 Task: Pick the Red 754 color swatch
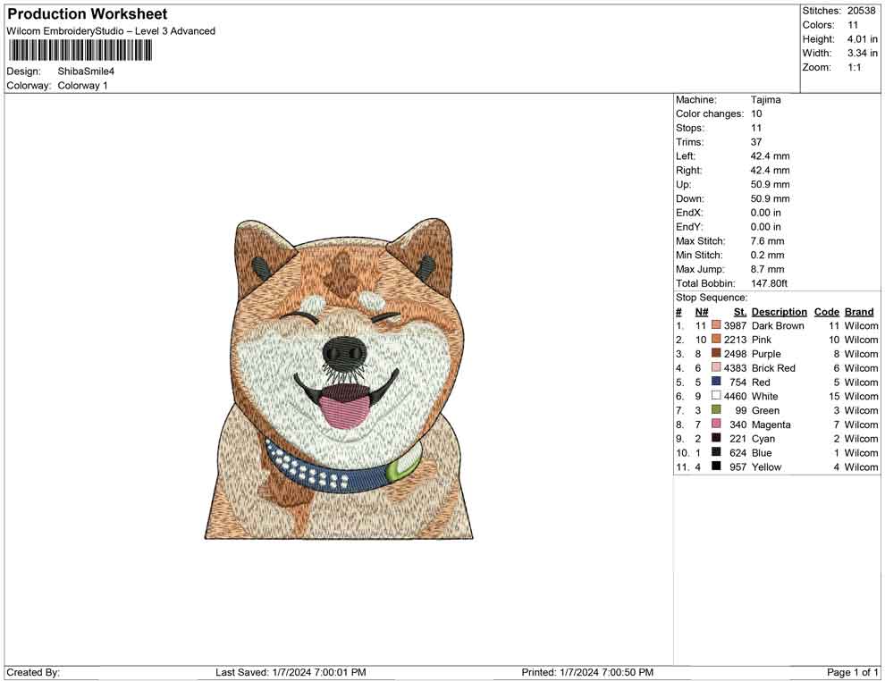click(x=715, y=383)
